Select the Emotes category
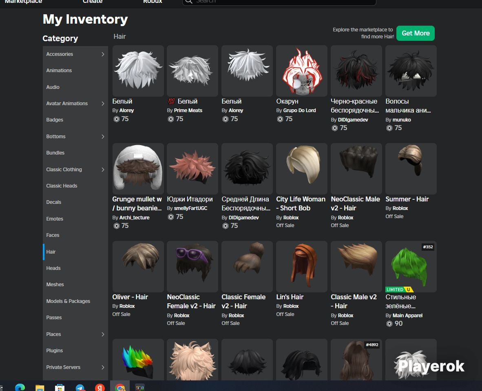The height and width of the screenshot is (391, 482). click(x=55, y=219)
